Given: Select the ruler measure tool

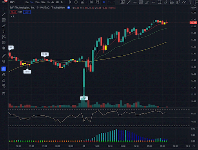Looking at the screenshot, I should (x=4, y=56).
